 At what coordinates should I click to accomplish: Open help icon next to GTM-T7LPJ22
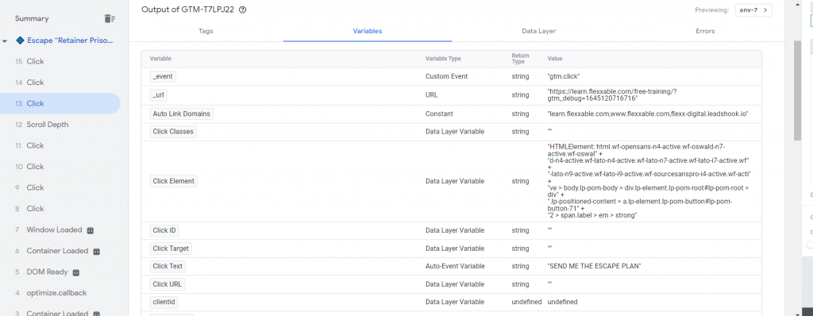click(x=243, y=10)
